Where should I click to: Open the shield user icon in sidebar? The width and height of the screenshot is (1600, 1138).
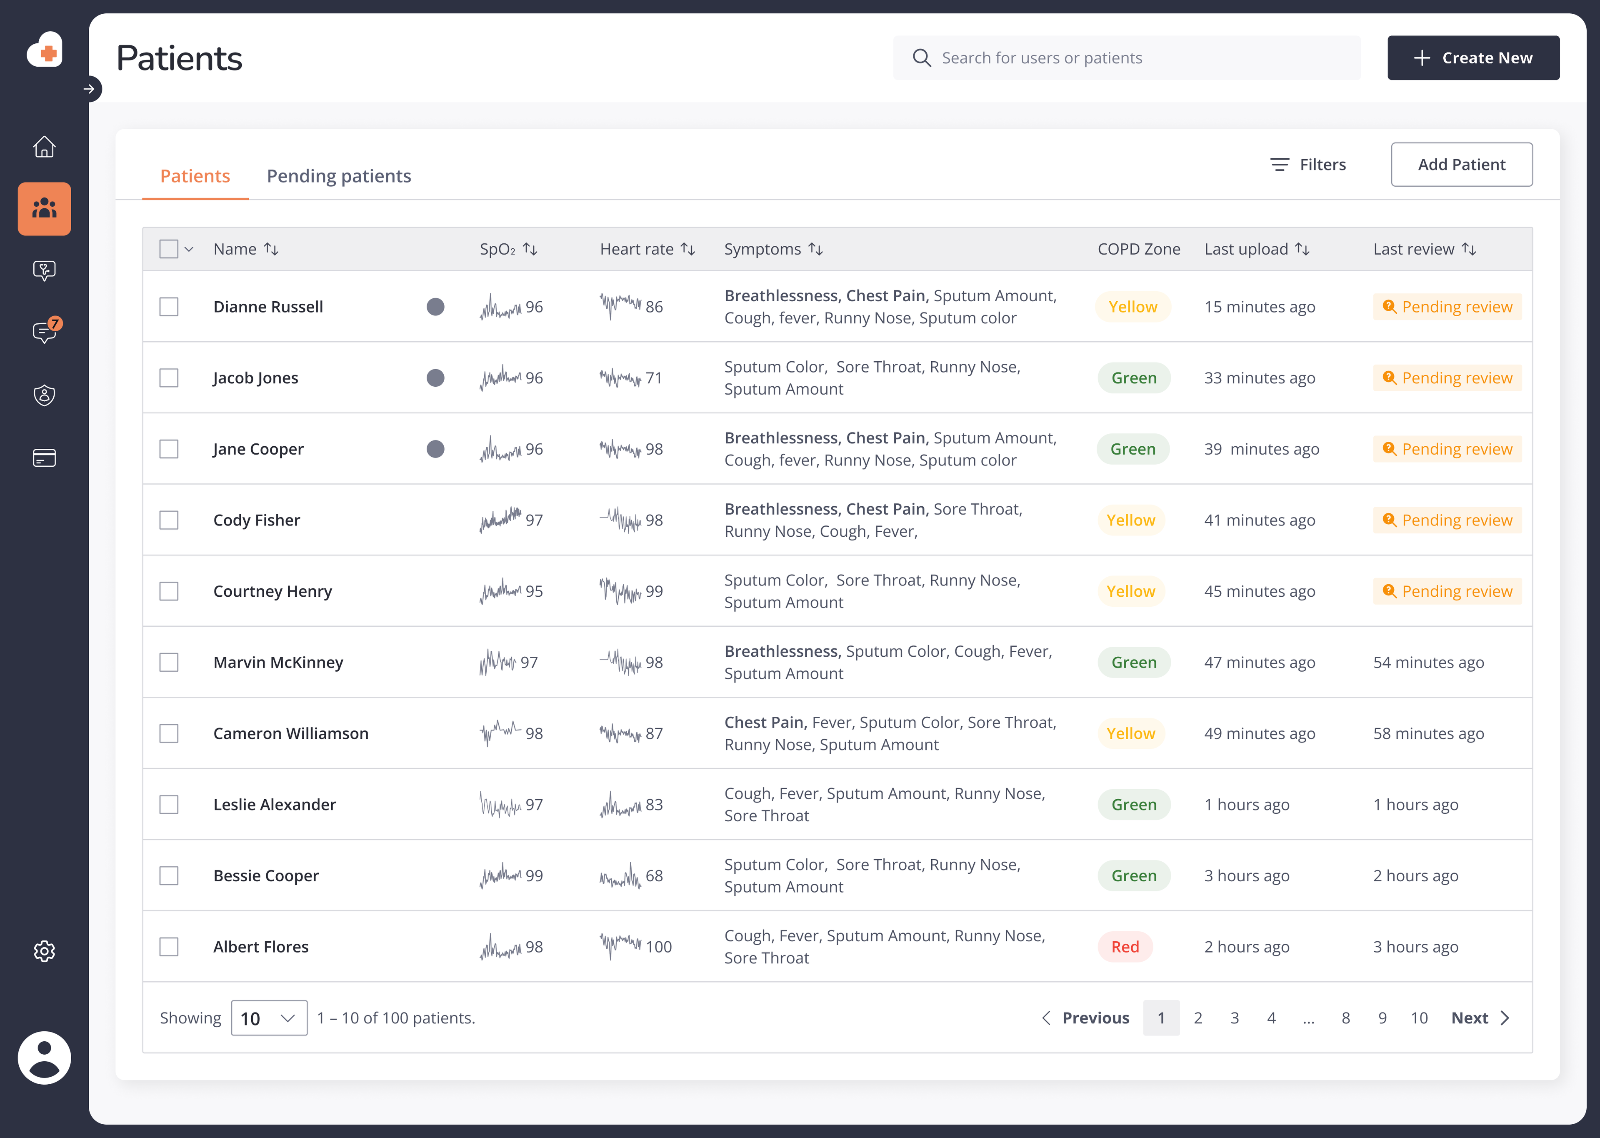44,395
